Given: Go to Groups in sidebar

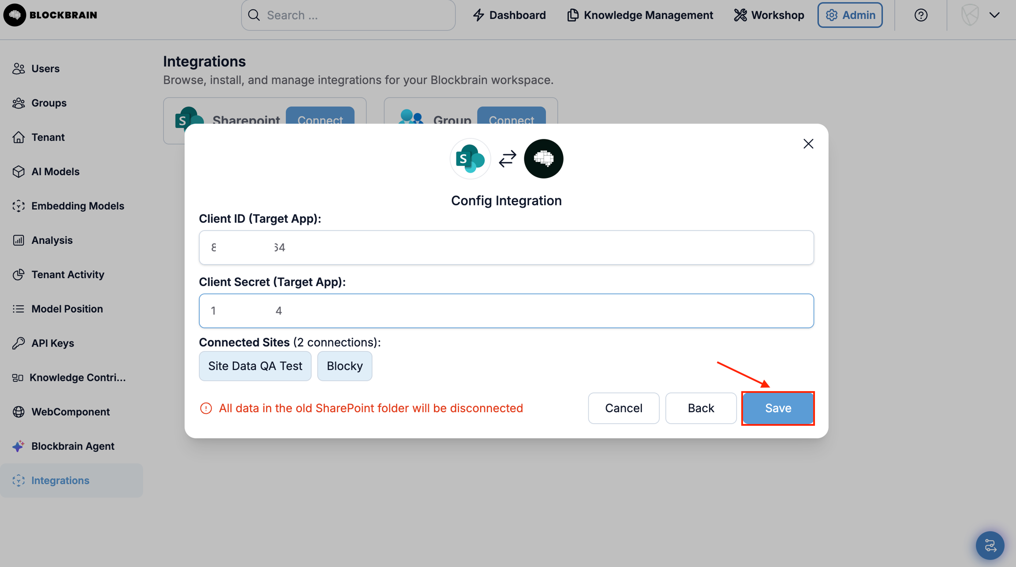Looking at the screenshot, I should (x=49, y=103).
